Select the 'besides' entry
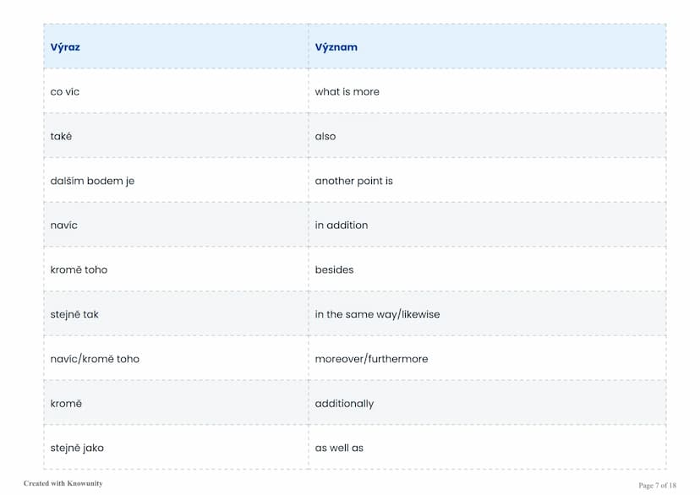Image resolution: width=700 pixels, height=495 pixels. pyautogui.click(x=487, y=269)
